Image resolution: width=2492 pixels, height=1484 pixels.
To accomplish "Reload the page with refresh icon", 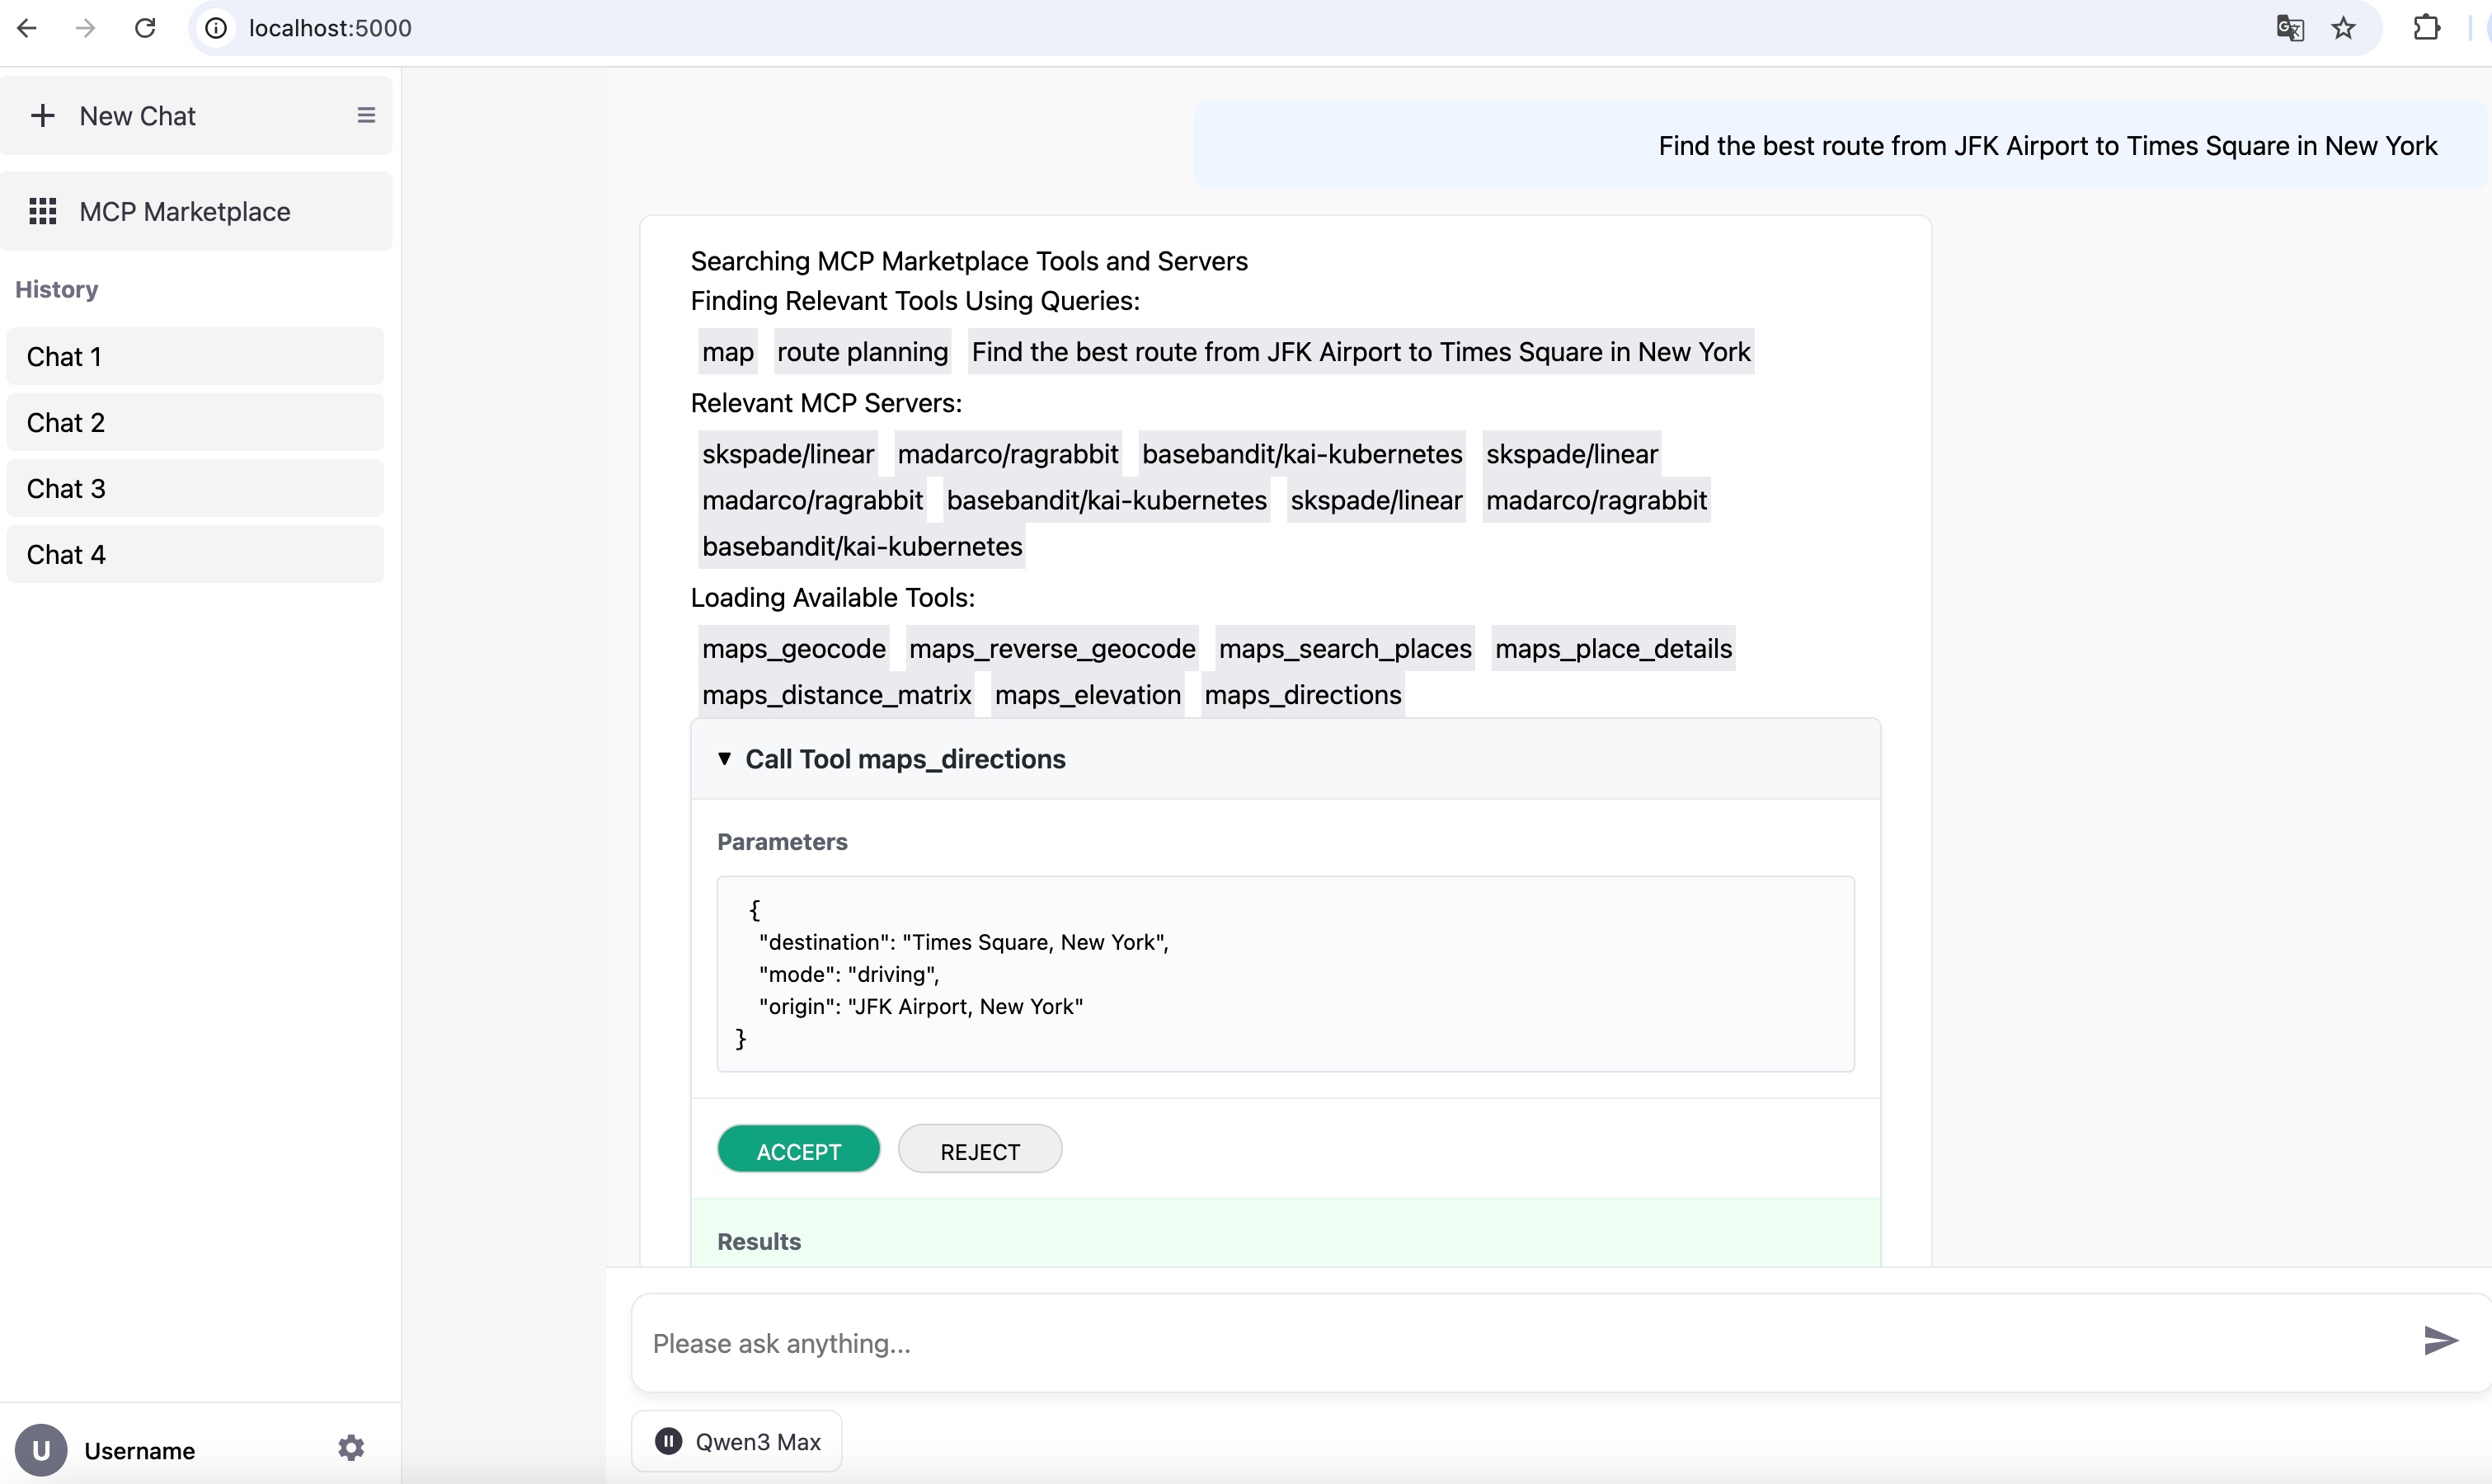I will point(145,28).
